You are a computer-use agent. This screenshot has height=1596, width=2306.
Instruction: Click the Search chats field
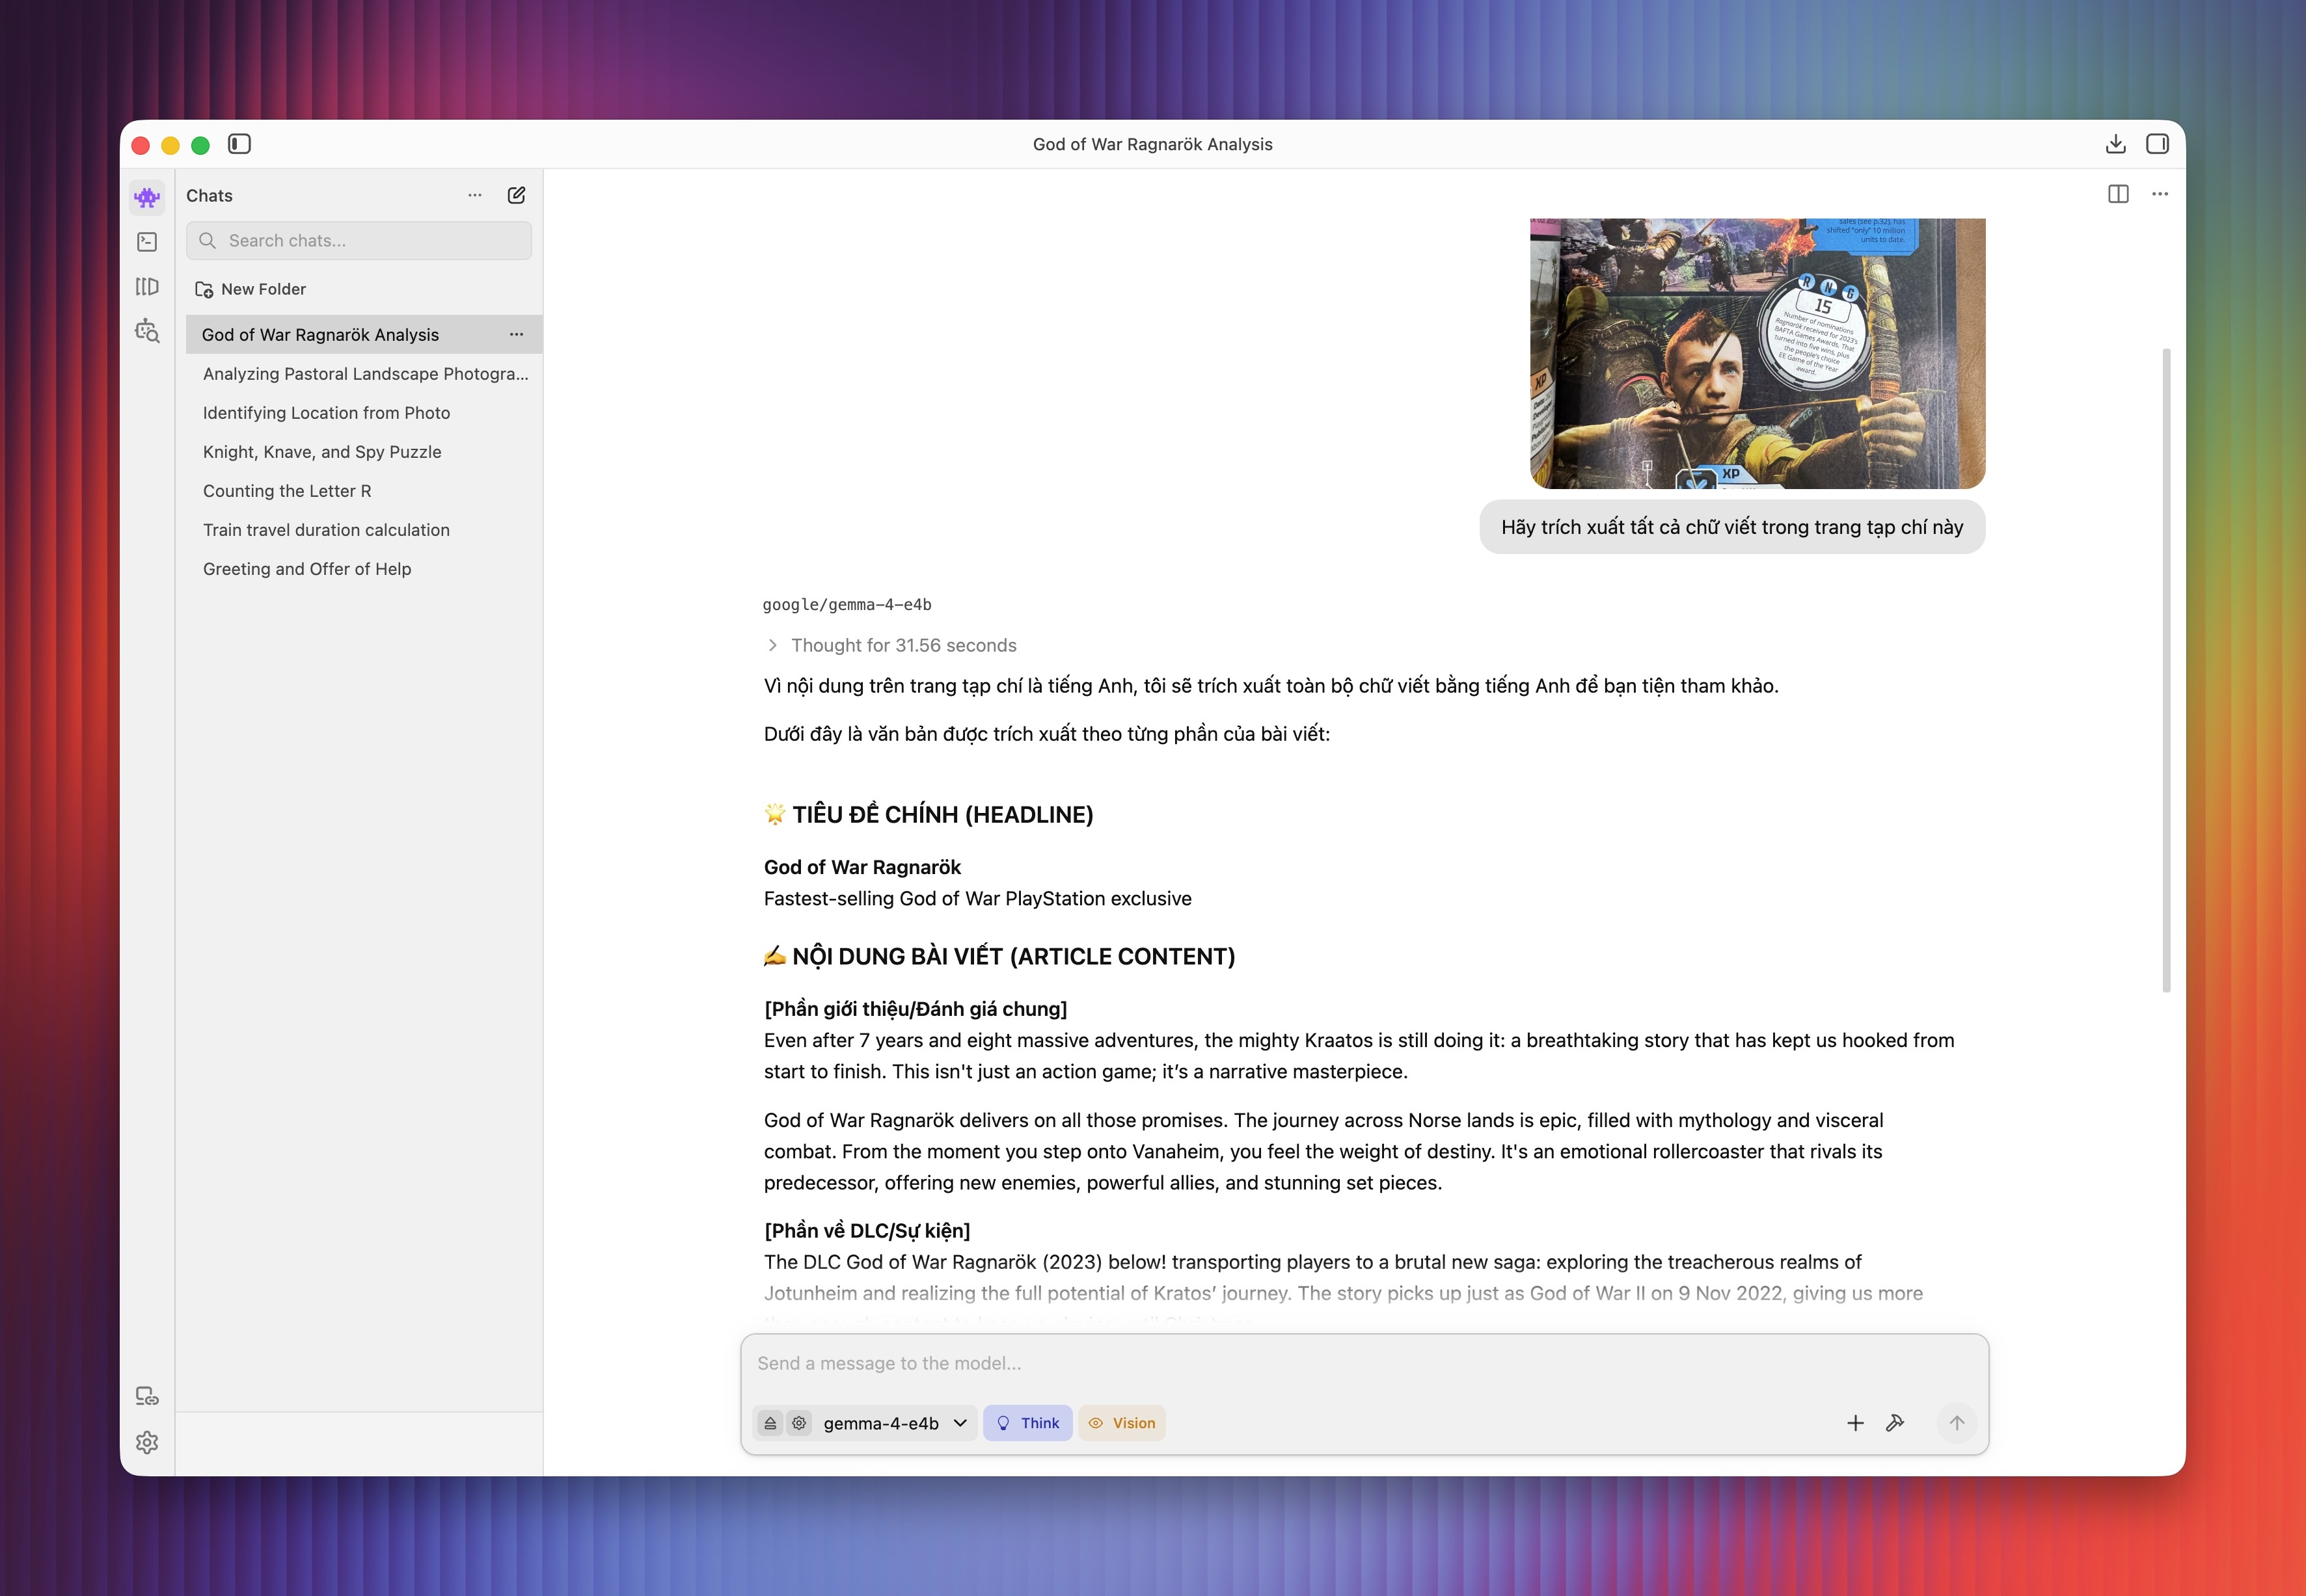[x=359, y=241]
